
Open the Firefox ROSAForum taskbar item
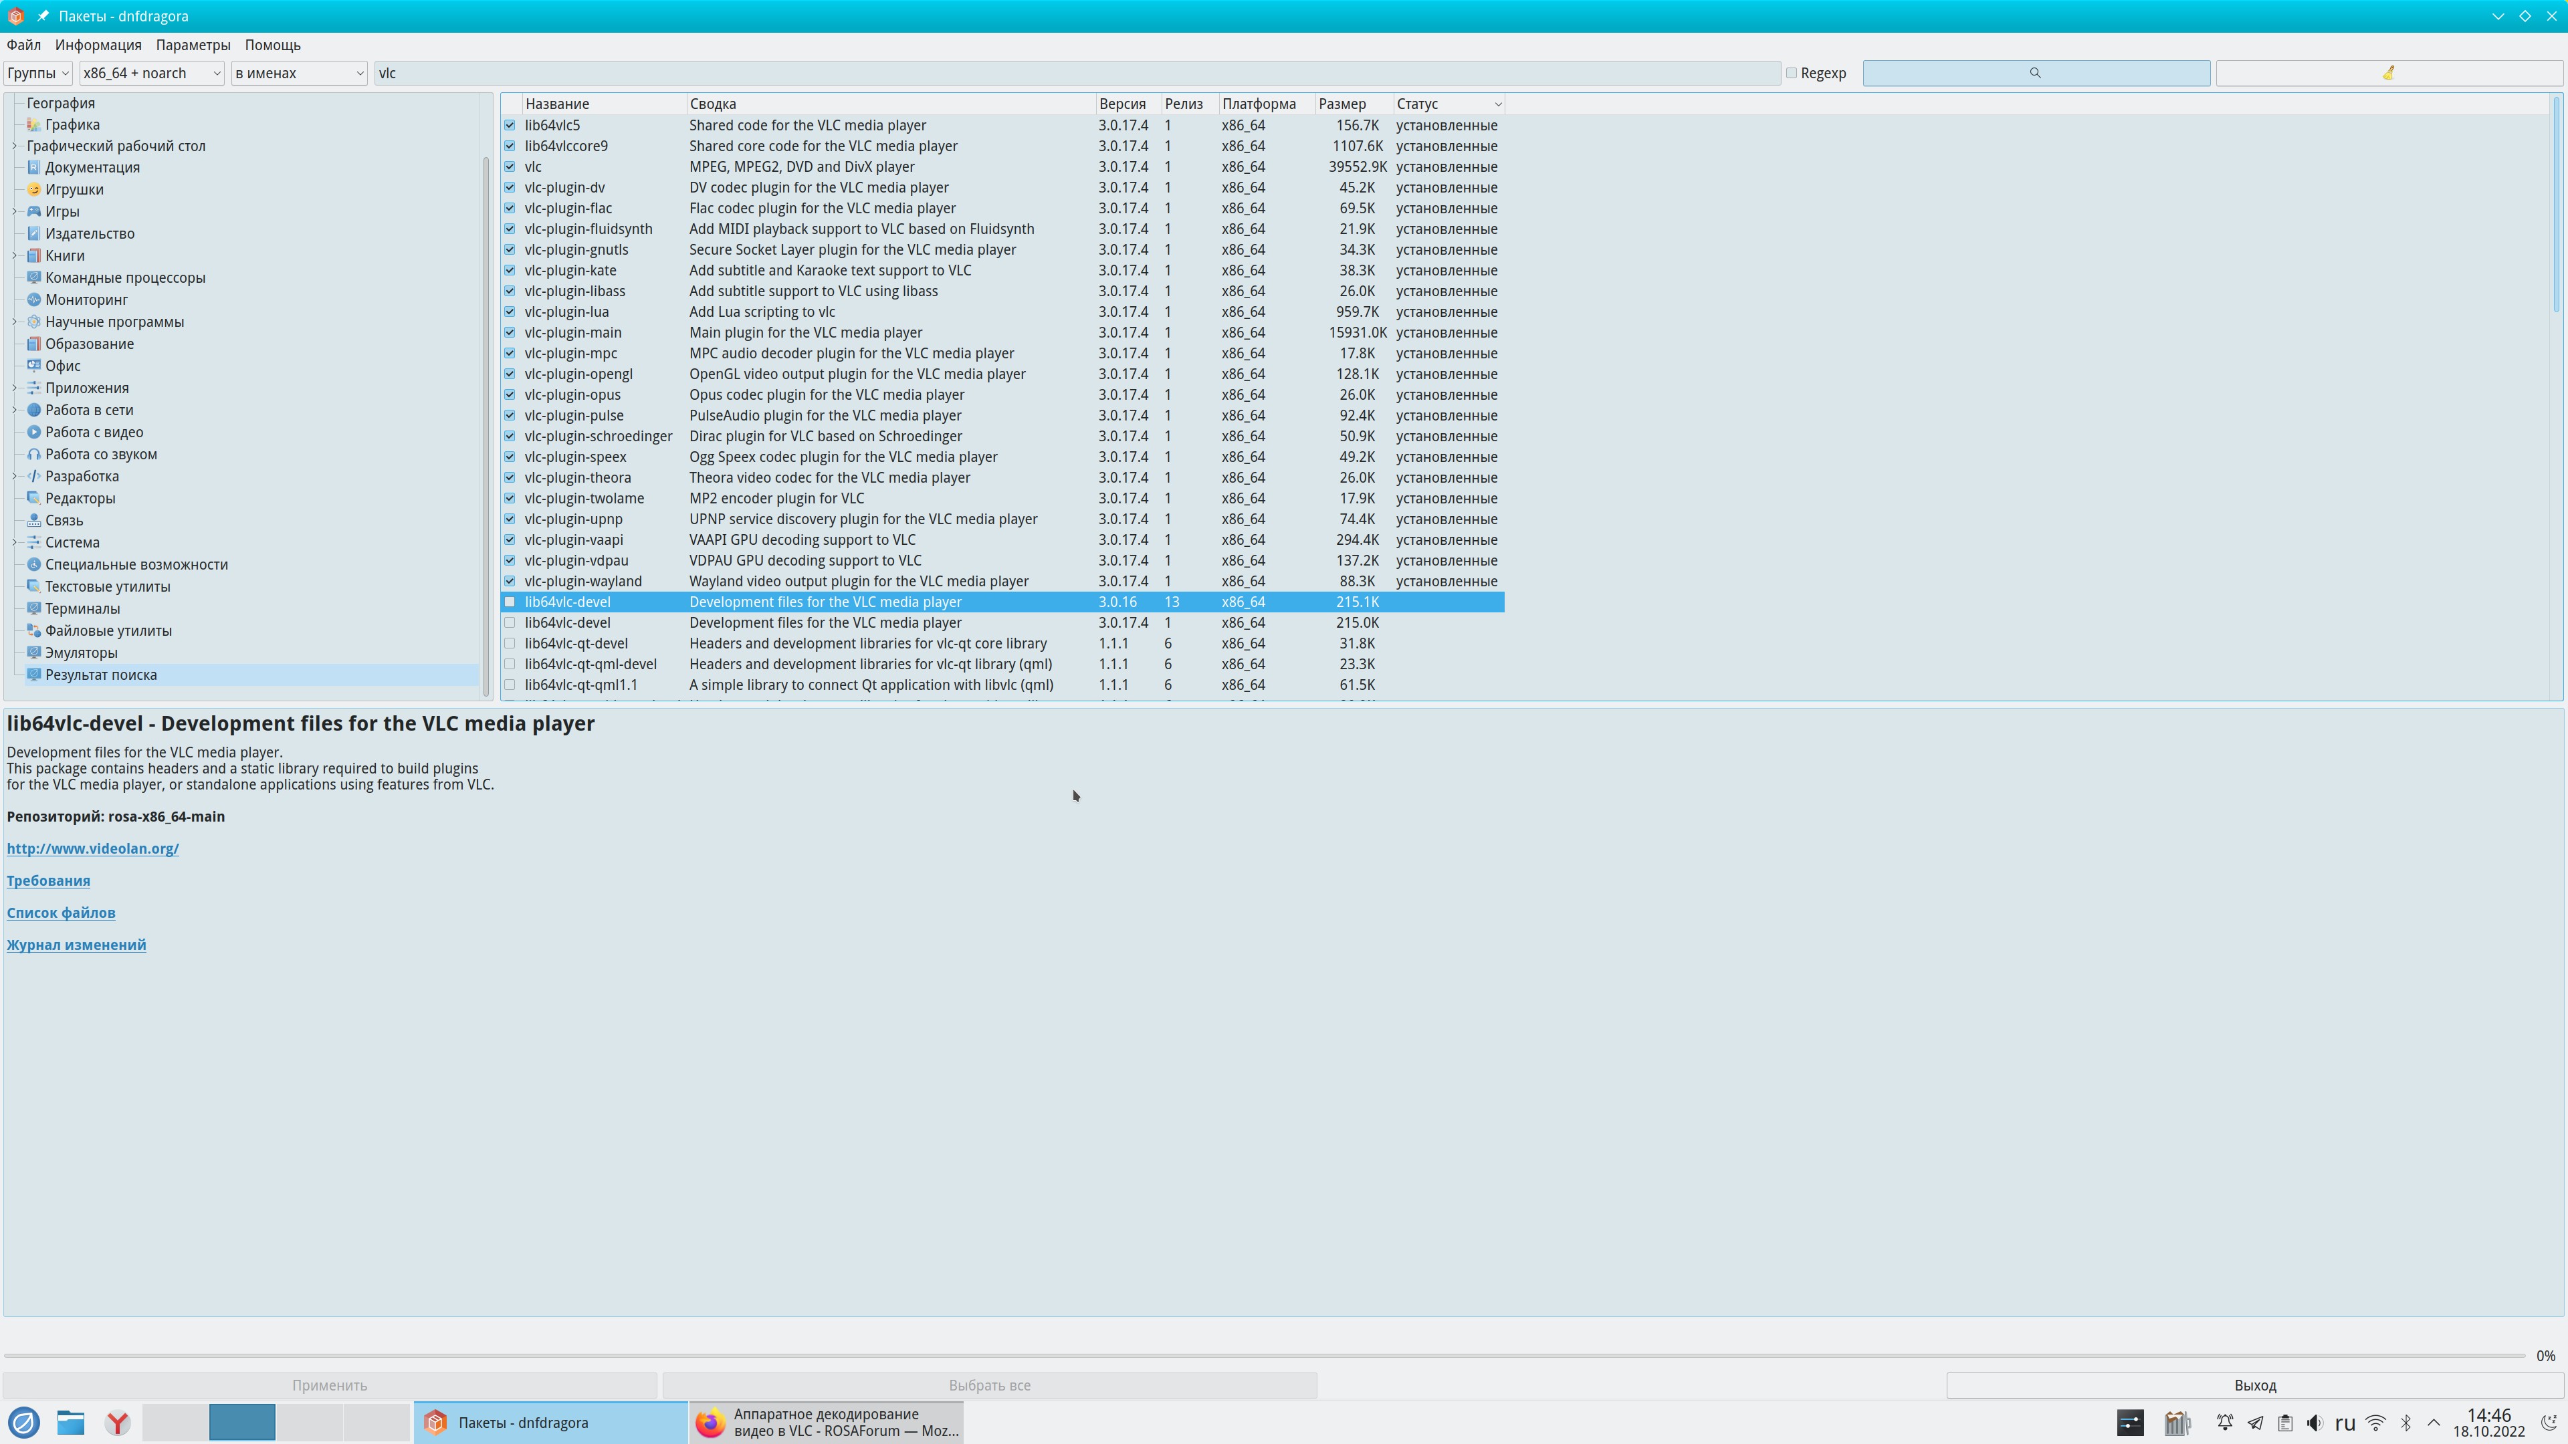(x=825, y=1422)
